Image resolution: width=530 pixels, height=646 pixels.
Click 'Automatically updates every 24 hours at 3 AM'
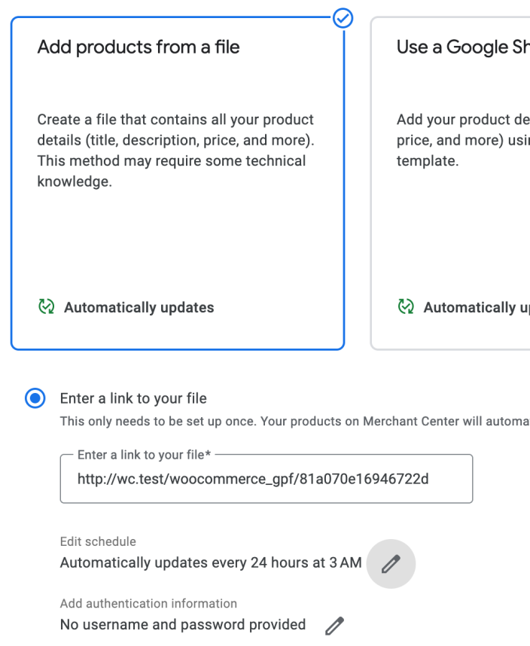pos(211,562)
